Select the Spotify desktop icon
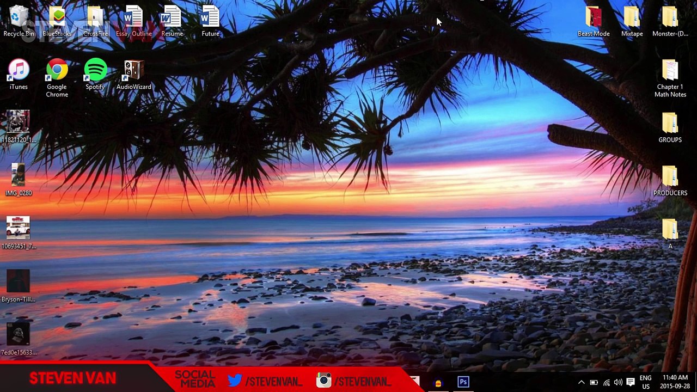The image size is (697, 392). tap(95, 75)
